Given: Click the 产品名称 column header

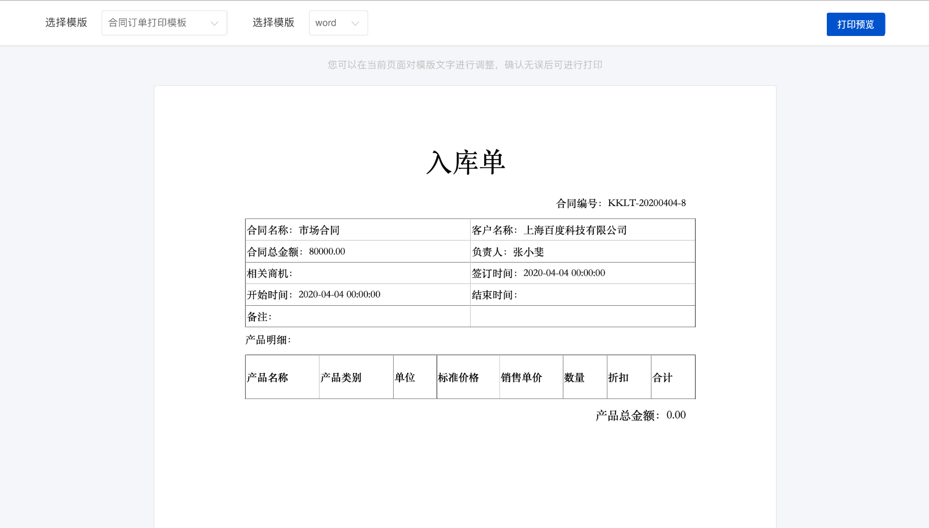Looking at the screenshot, I should tap(282, 377).
